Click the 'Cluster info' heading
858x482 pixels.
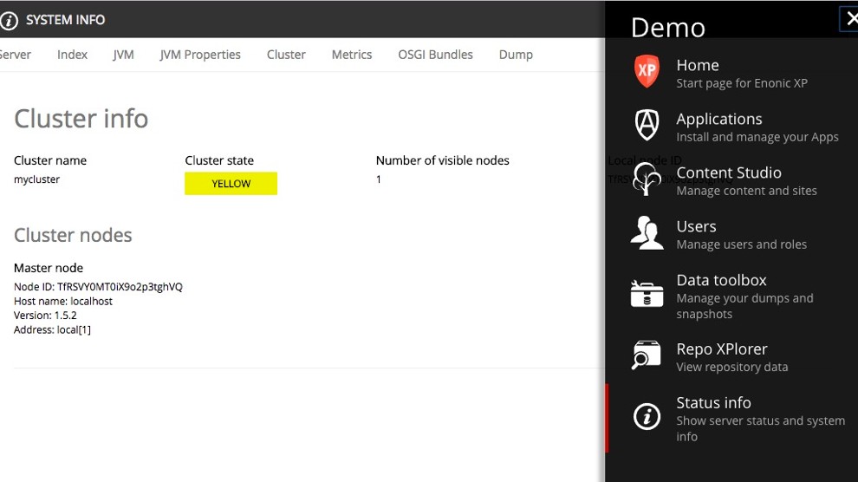[81, 119]
